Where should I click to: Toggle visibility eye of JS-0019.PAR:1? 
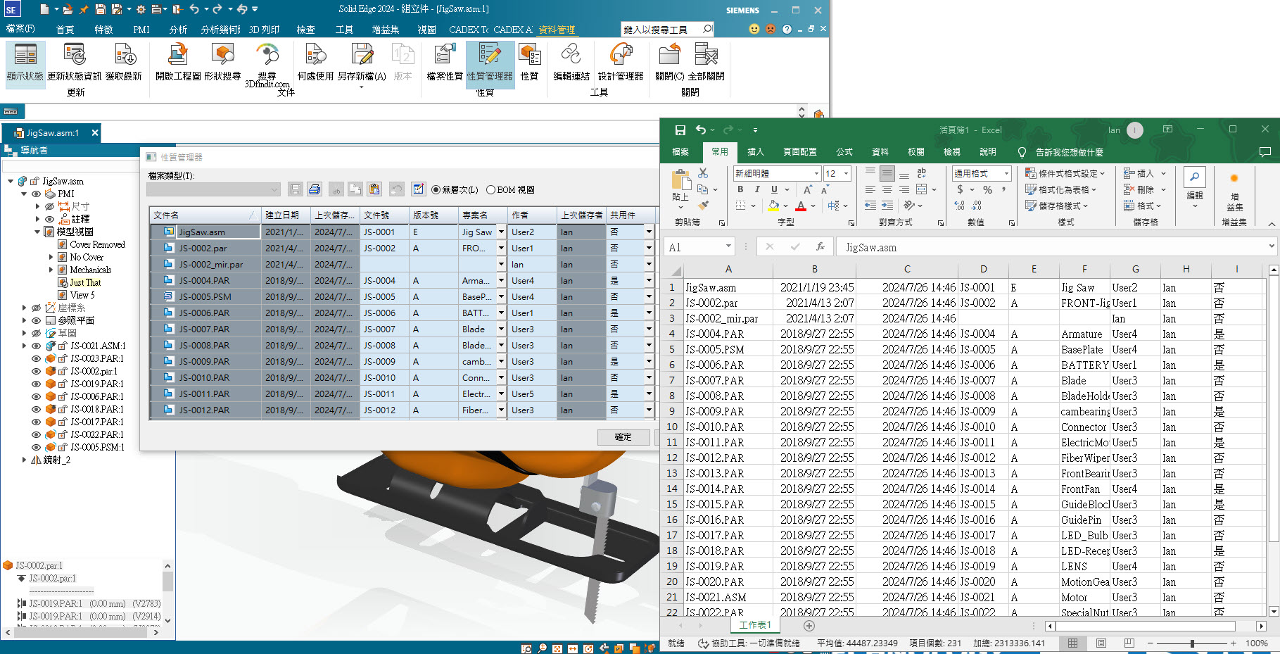36,384
